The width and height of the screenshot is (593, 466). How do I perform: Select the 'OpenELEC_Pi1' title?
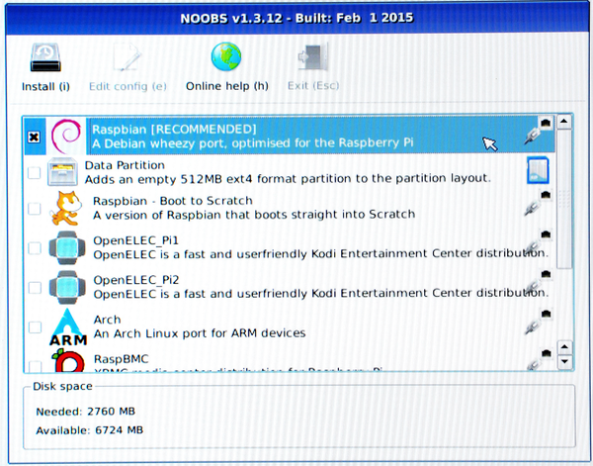(135, 240)
